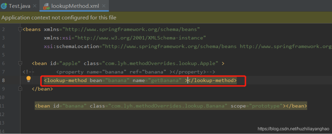Image resolution: width=332 pixels, height=134 pixels.
Task: Collapse the apple bean fold marker
Action: [20, 63]
